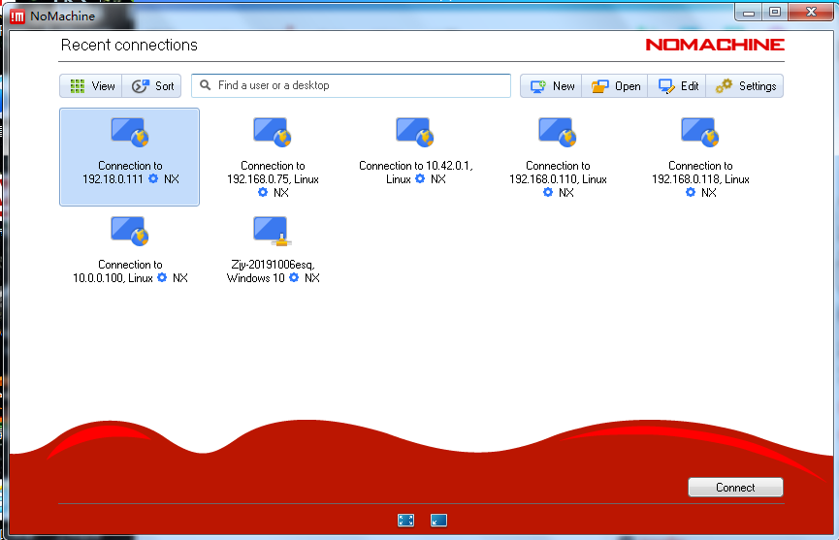Click the gear badge on 10.42.0.1 label
This screenshot has height=540, width=839.
coord(420,178)
